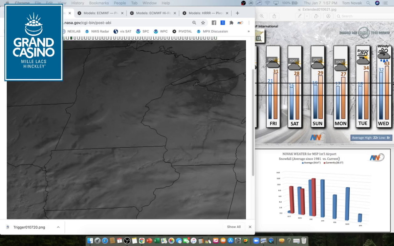Expand options for Trigger010720.png download
Screen dimensions: 394x246
pyautogui.click(x=58, y=227)
